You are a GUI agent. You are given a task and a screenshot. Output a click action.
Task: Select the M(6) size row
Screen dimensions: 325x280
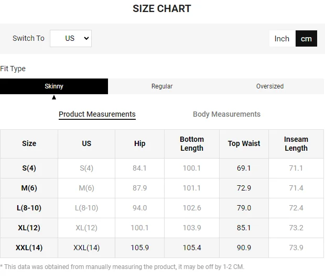29,188
